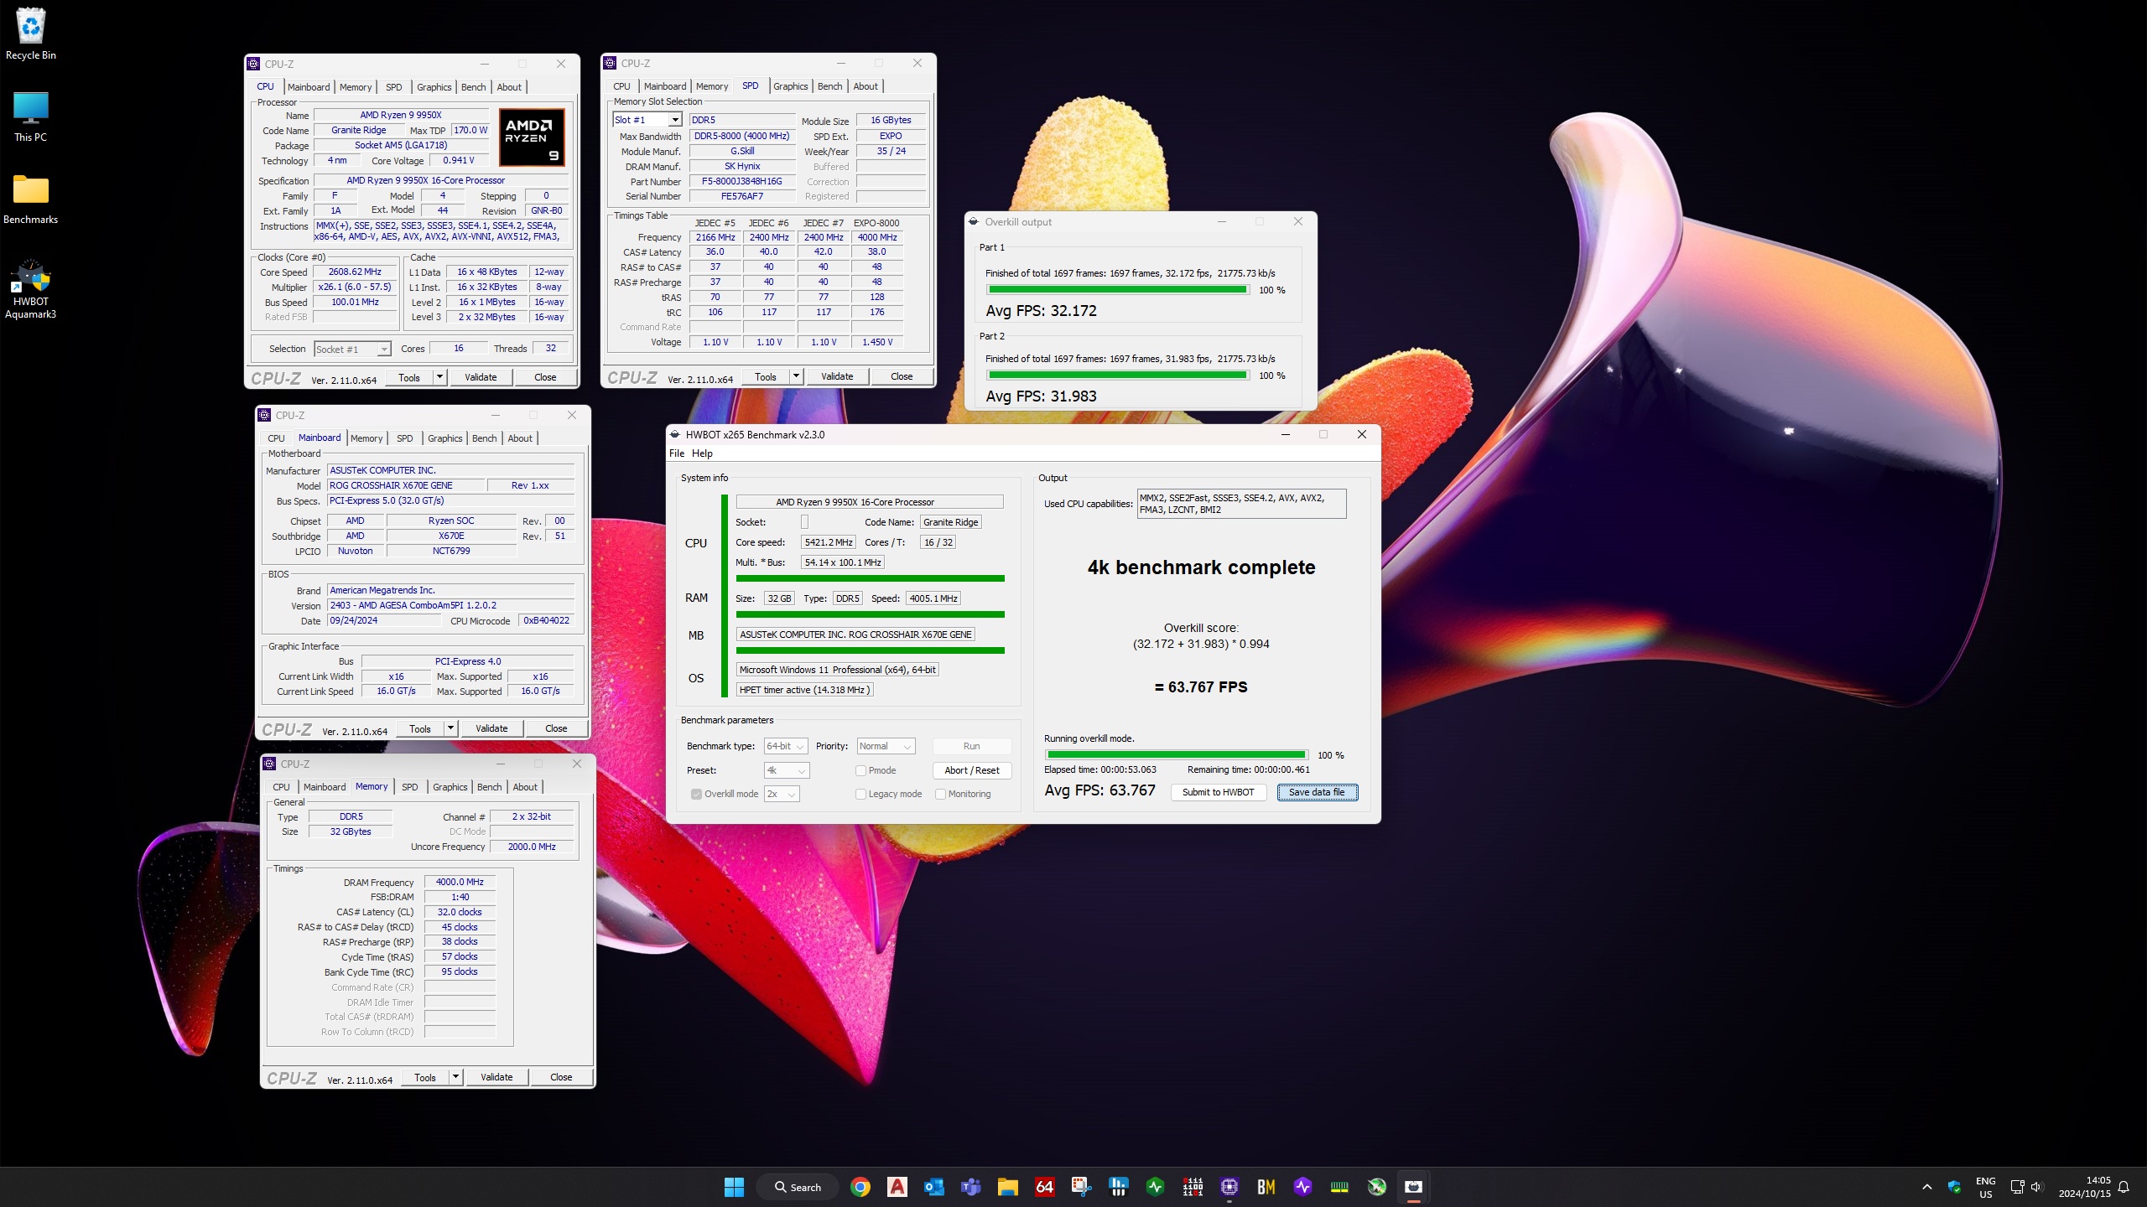
Task: Open the Benchmarks folder on desktop
Action: click(31, 199)
